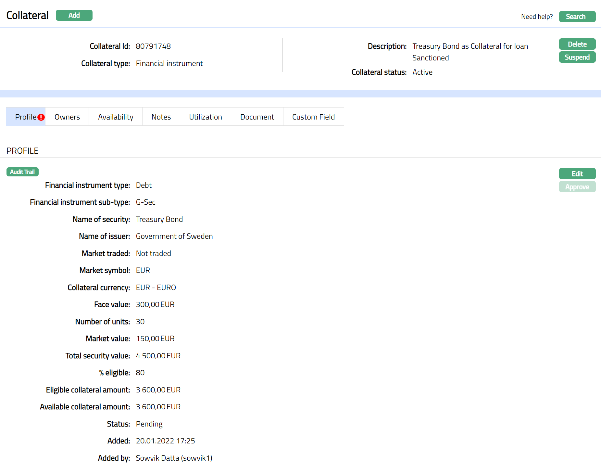601x472 pixels.
Task: Delete this collateral record
Action: click(x=577, y=44)
